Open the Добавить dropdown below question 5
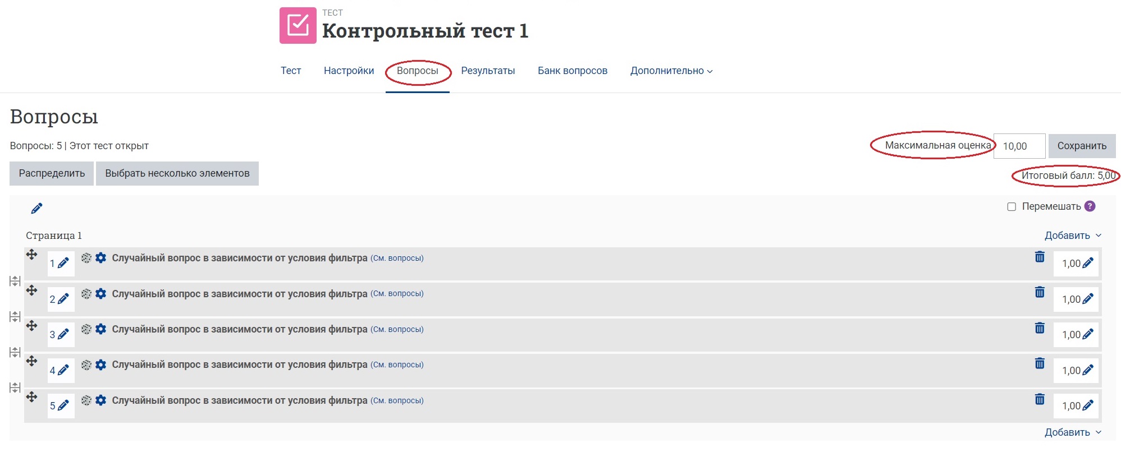 [x=1073, y=432]
